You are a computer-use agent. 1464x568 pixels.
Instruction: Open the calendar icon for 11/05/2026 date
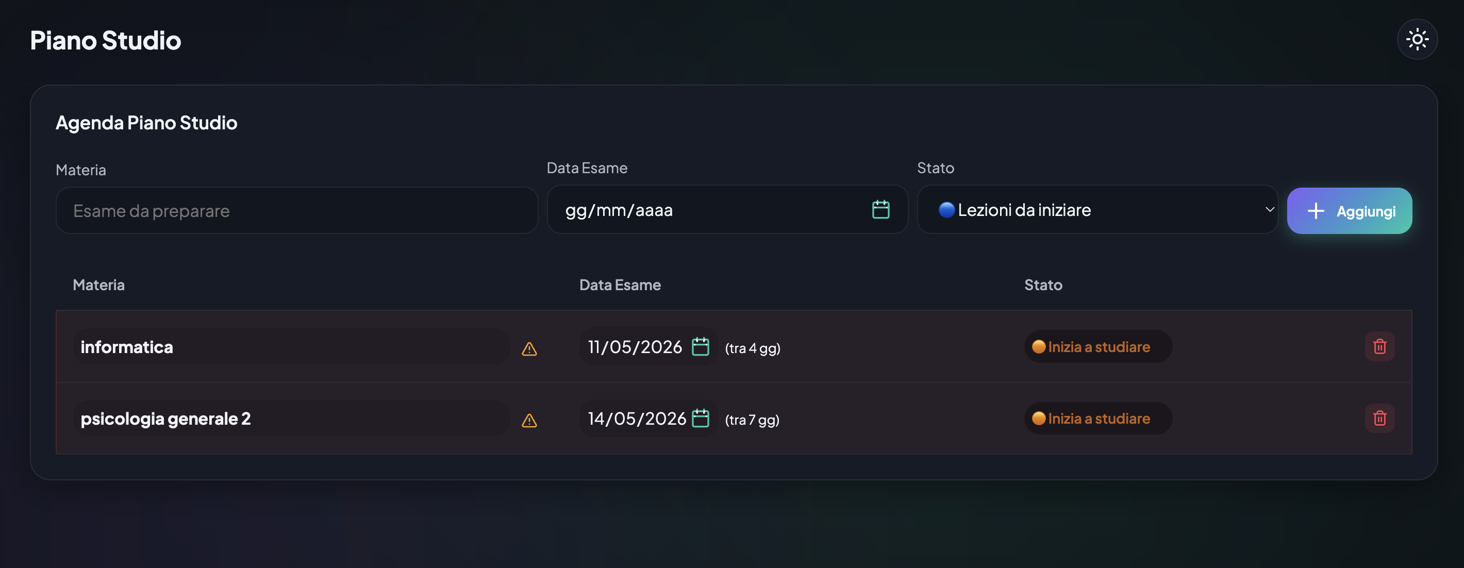(700, 346)
